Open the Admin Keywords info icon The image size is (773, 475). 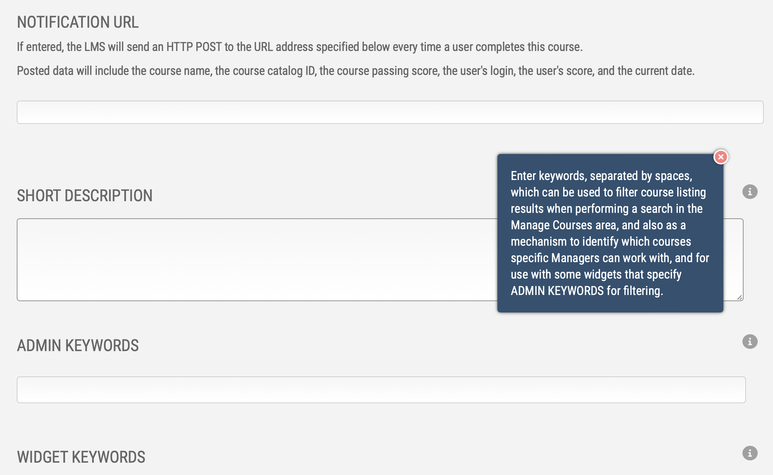(750, 342)
